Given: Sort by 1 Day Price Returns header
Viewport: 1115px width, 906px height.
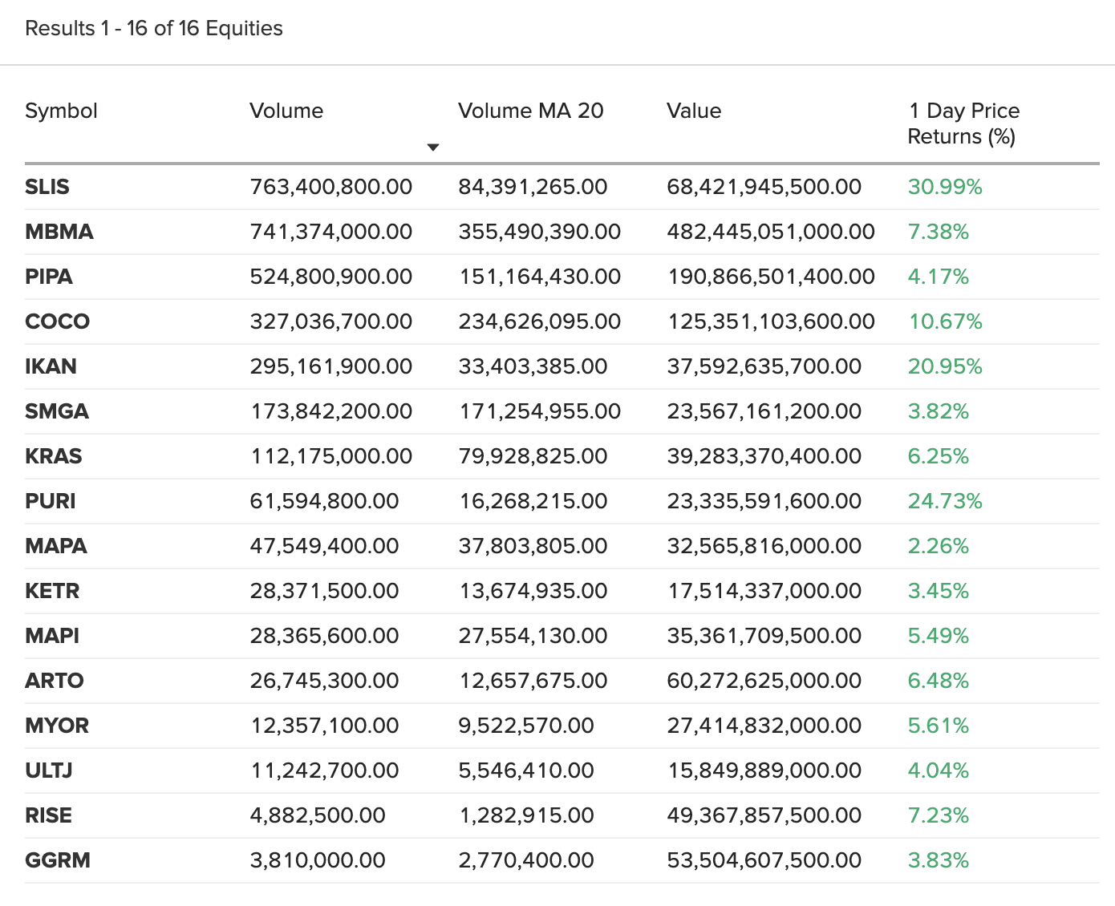Looking at the screenshot, I should (x=963, y=123).
